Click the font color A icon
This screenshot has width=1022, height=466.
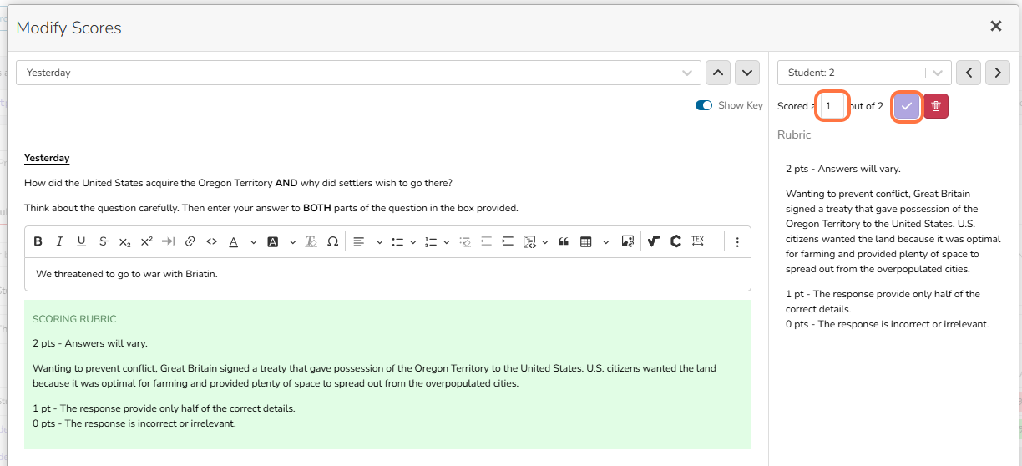[233, 242]
